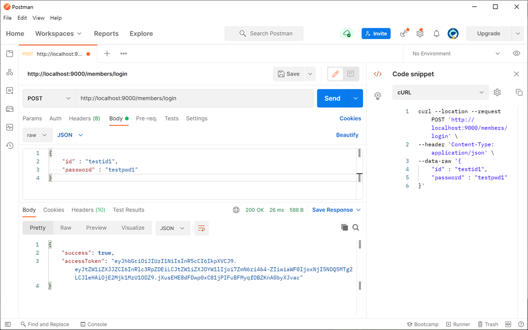Expand the Workspaces dropdown
Screen dimensions: 528x330
click(58, 34)
